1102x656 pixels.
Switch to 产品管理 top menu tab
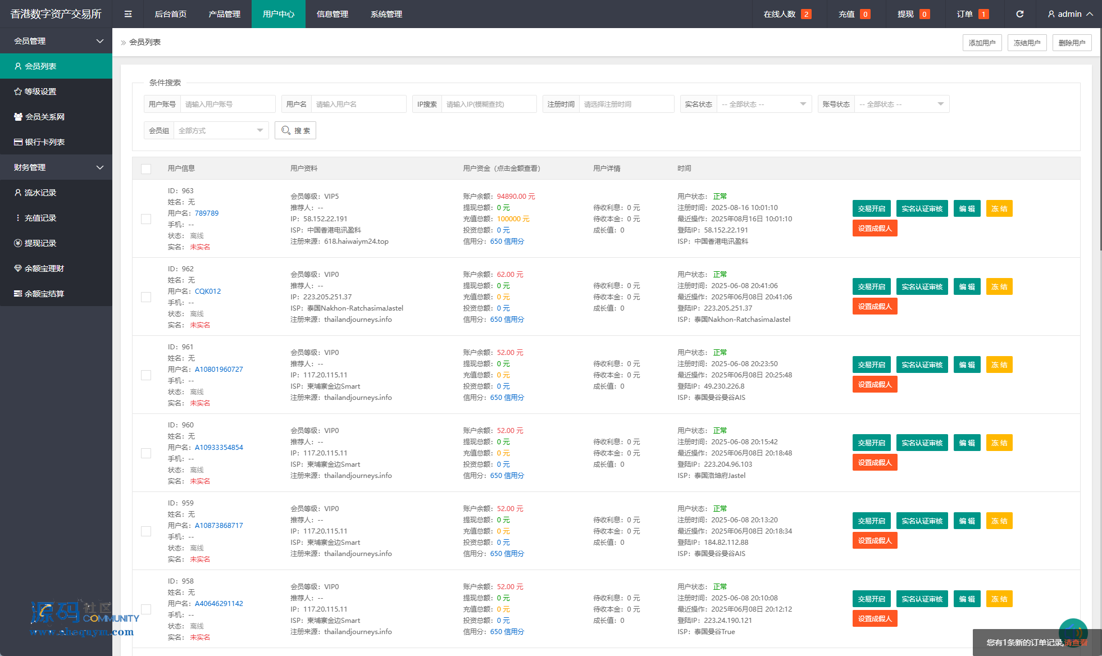point(224,14)
